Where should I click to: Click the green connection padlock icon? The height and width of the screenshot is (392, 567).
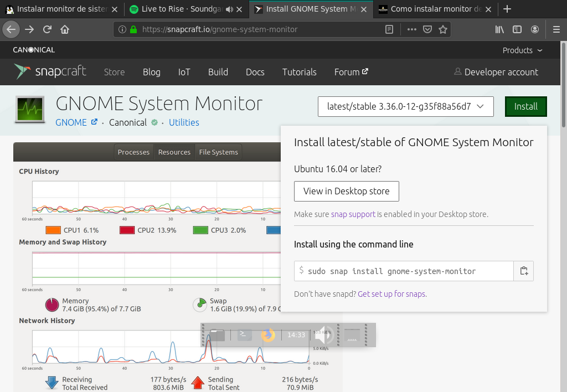click(133, 29)
